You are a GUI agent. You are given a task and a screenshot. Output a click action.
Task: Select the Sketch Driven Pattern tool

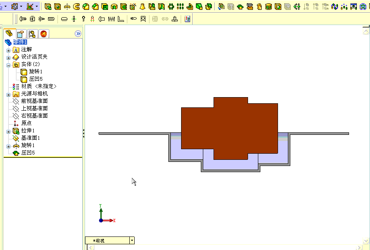pyautogui.click(x=344, y=7)
